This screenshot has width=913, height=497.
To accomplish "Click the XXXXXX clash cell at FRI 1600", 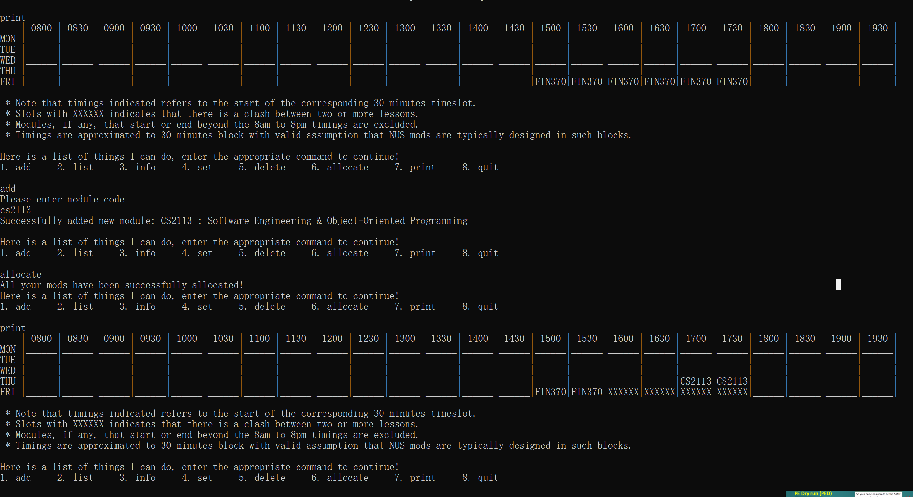I will coord(623,392).
